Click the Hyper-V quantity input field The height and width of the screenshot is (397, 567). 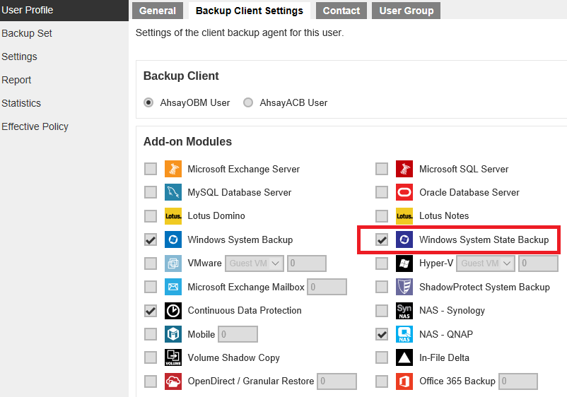coord(539,263)
